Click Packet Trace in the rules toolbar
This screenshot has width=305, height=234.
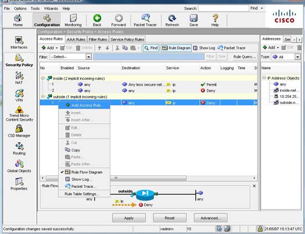click(x=231, y=48)
